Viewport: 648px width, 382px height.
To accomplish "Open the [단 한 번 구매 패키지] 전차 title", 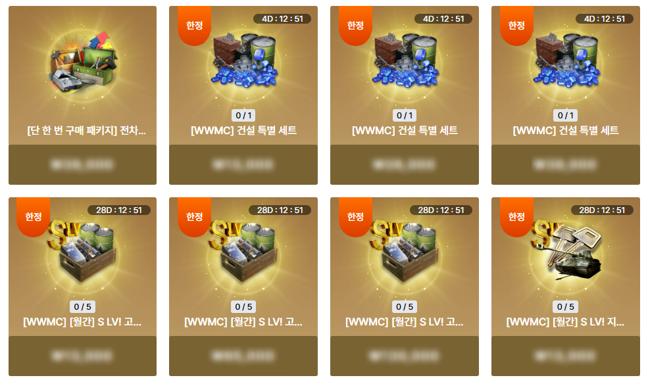I will pos(86,130).
